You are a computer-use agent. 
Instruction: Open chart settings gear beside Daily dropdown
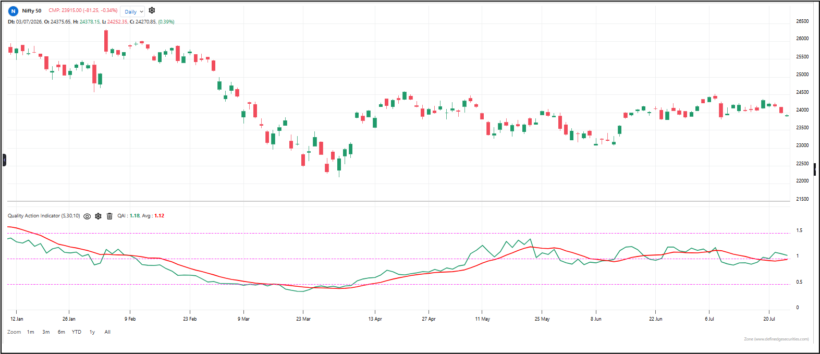pos(152,10)
